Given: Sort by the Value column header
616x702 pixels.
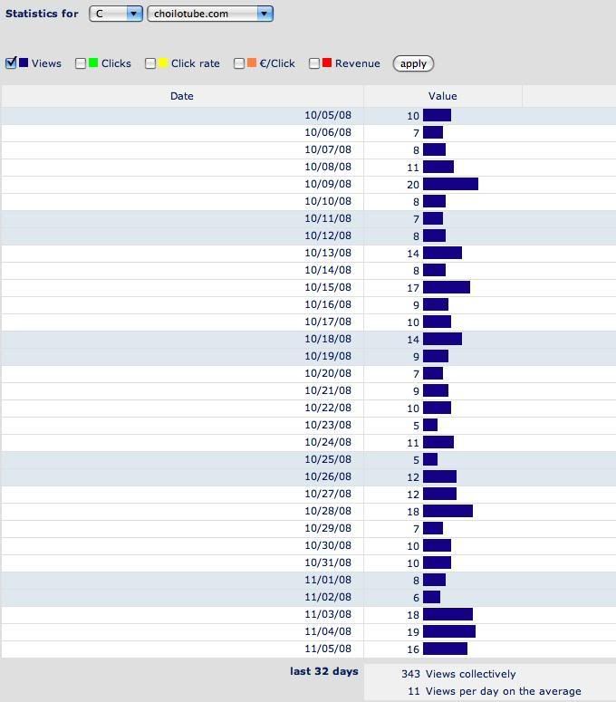Looking at the screenshot, I should 442,96.
